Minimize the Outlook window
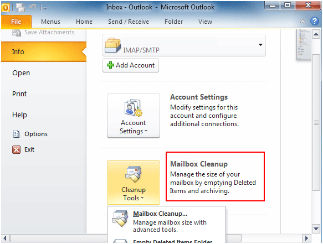 (273, 6)
